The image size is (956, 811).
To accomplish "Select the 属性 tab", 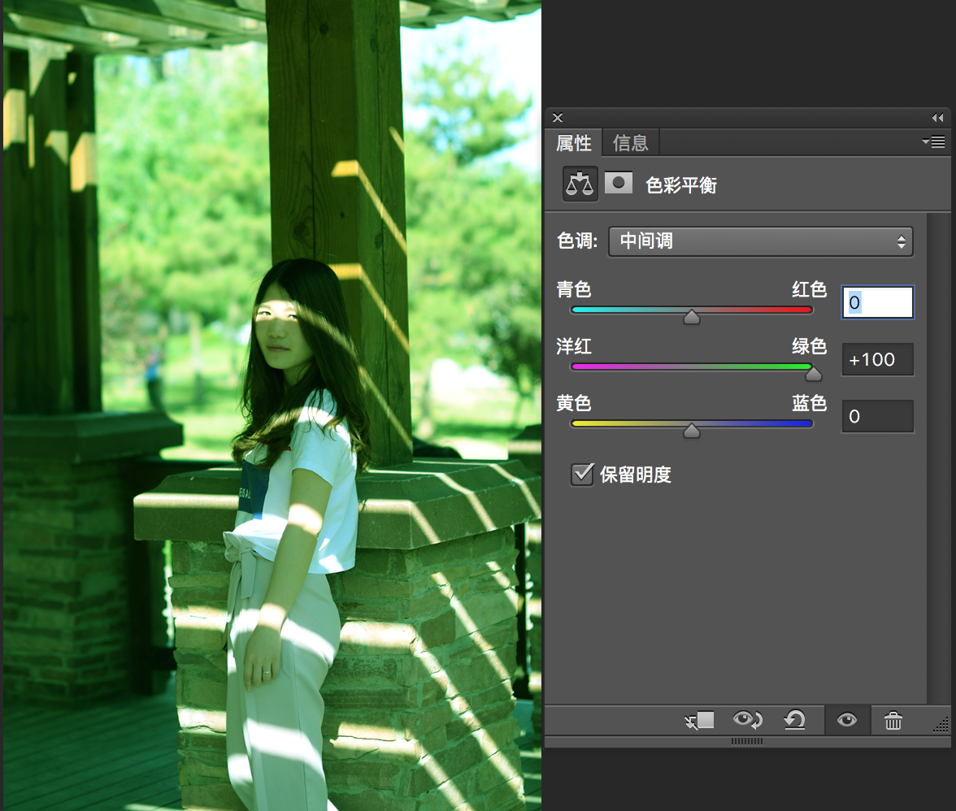I will click(x=574, y=142).
